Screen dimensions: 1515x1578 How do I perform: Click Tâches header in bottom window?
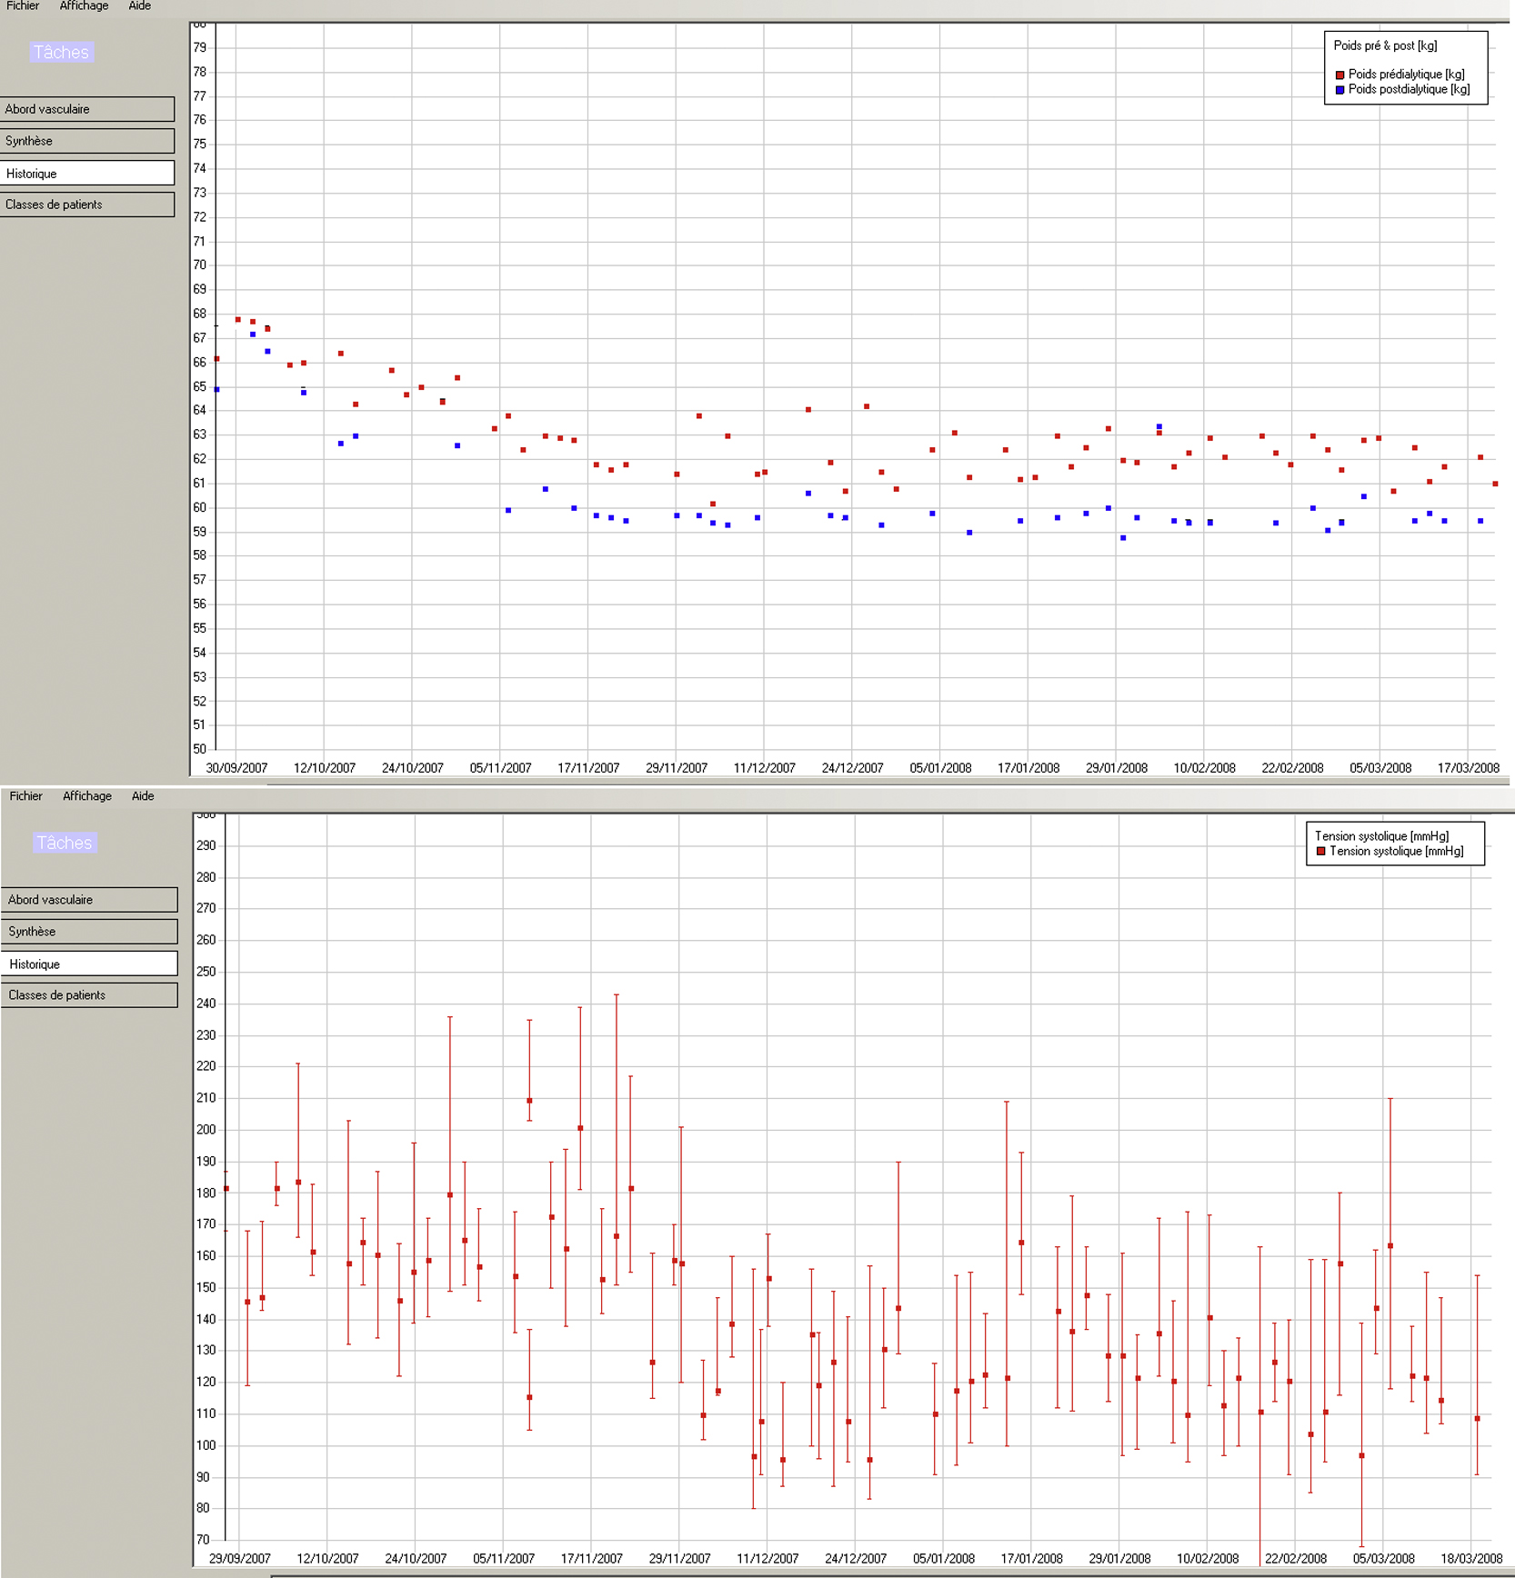coord(65,843)
